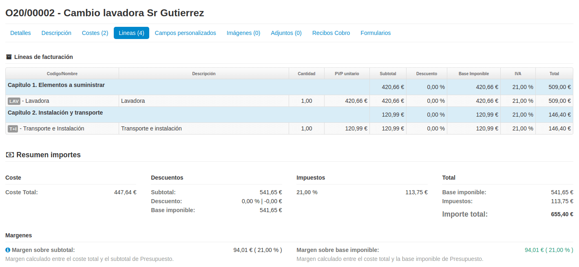Click the 'Transporte e instalación' description cell

tap(204, 128)
